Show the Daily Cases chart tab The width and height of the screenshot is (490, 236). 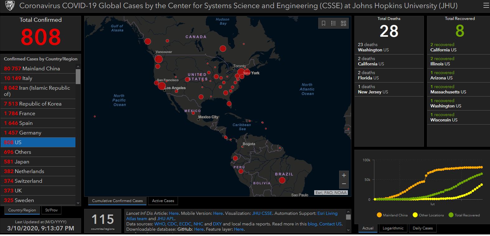[x=423, y=228]
